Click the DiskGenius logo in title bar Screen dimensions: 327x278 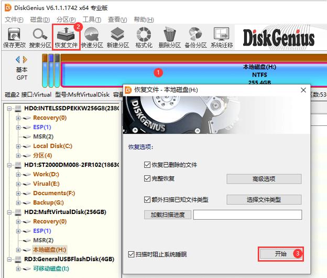pyautogui.click(x=8, y=8)
